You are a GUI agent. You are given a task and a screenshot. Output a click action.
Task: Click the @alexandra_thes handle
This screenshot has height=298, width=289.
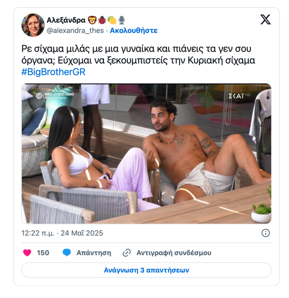click(75, 30)
